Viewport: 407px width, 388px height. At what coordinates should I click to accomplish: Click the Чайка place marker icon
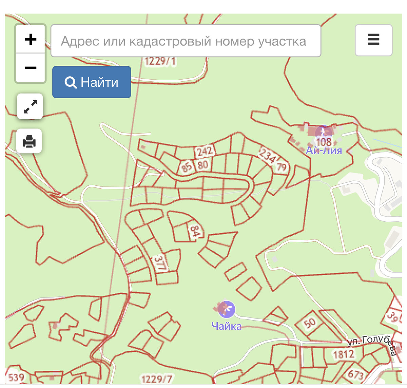click(226, 309)
